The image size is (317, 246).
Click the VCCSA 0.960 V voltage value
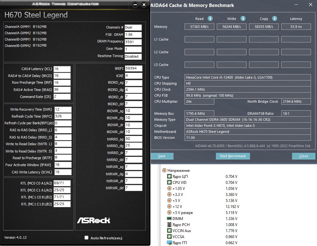[x=231, y=237]
